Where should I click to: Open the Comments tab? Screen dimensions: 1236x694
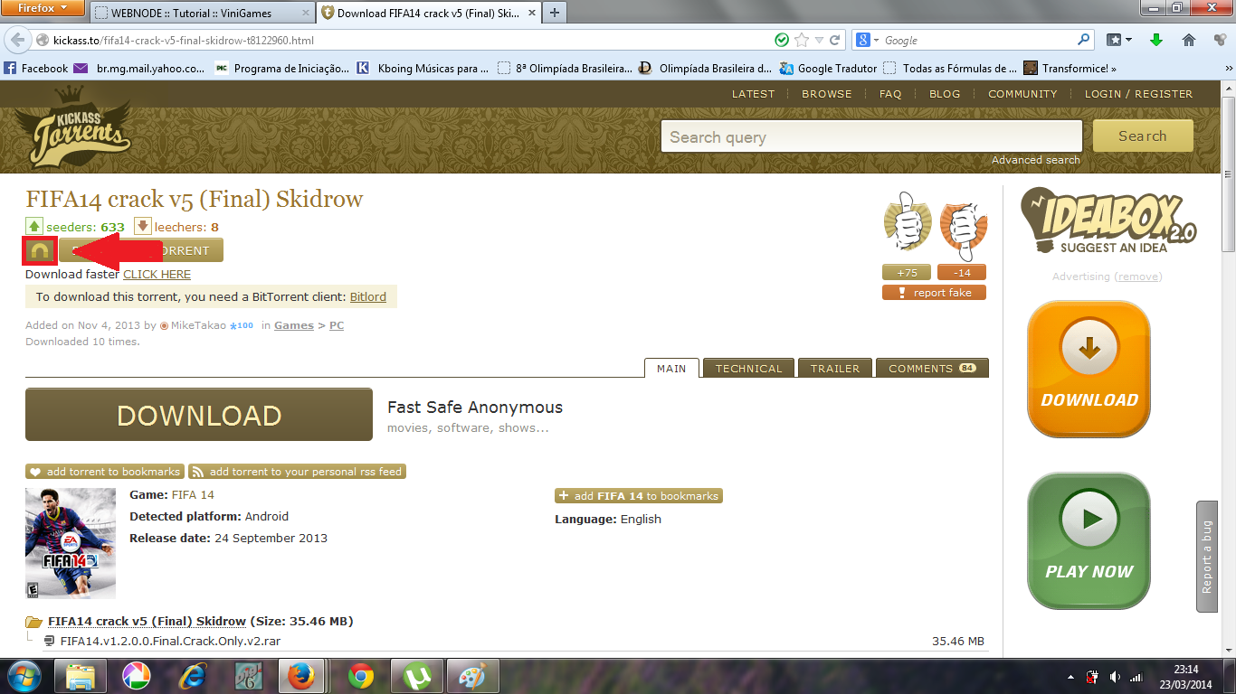click(931, 369)
